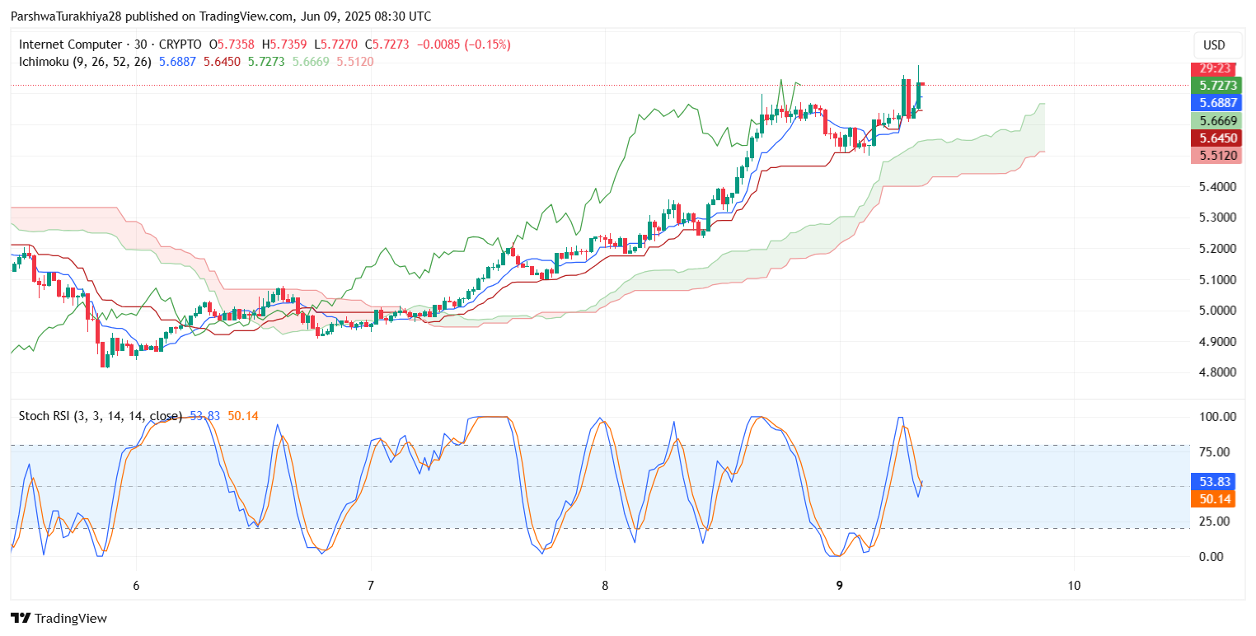The image size is (1256, 636).
Task: Click the red 29:23 countdown label
Action: tap(1216, 69)
